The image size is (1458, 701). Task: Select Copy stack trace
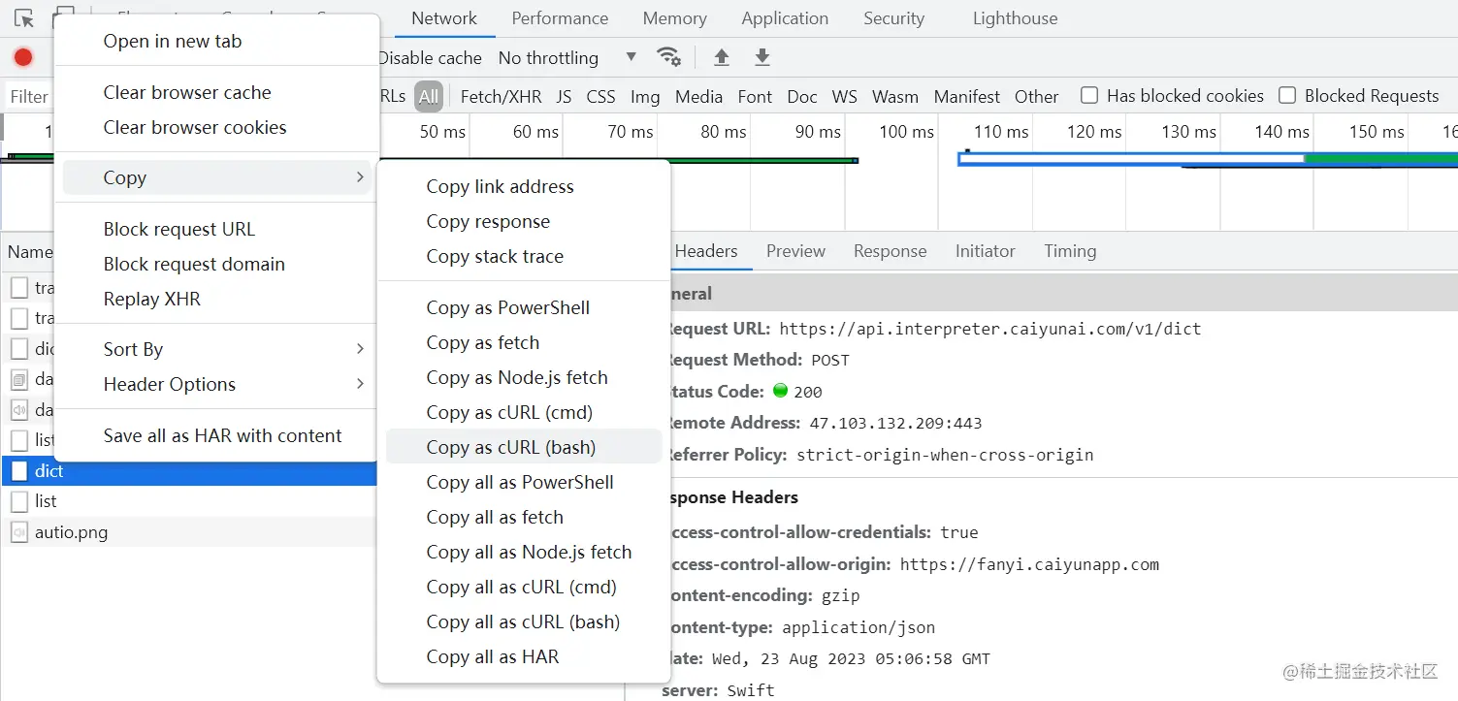[x=524, y=256]
